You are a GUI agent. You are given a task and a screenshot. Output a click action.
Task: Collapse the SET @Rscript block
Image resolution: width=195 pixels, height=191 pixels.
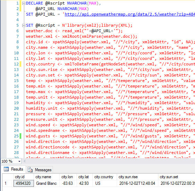point(24,26)
